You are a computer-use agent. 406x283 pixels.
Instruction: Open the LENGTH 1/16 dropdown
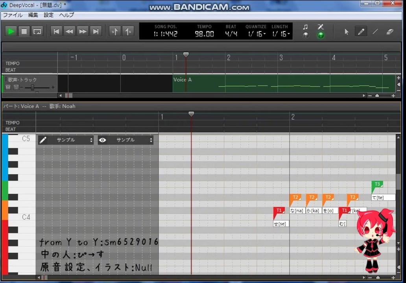point(281,34)
